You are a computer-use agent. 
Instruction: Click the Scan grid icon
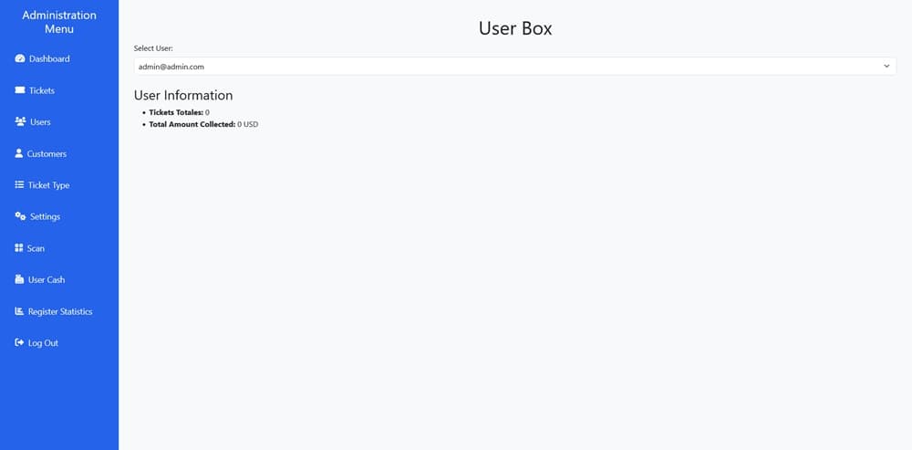(x=19, y=248)
